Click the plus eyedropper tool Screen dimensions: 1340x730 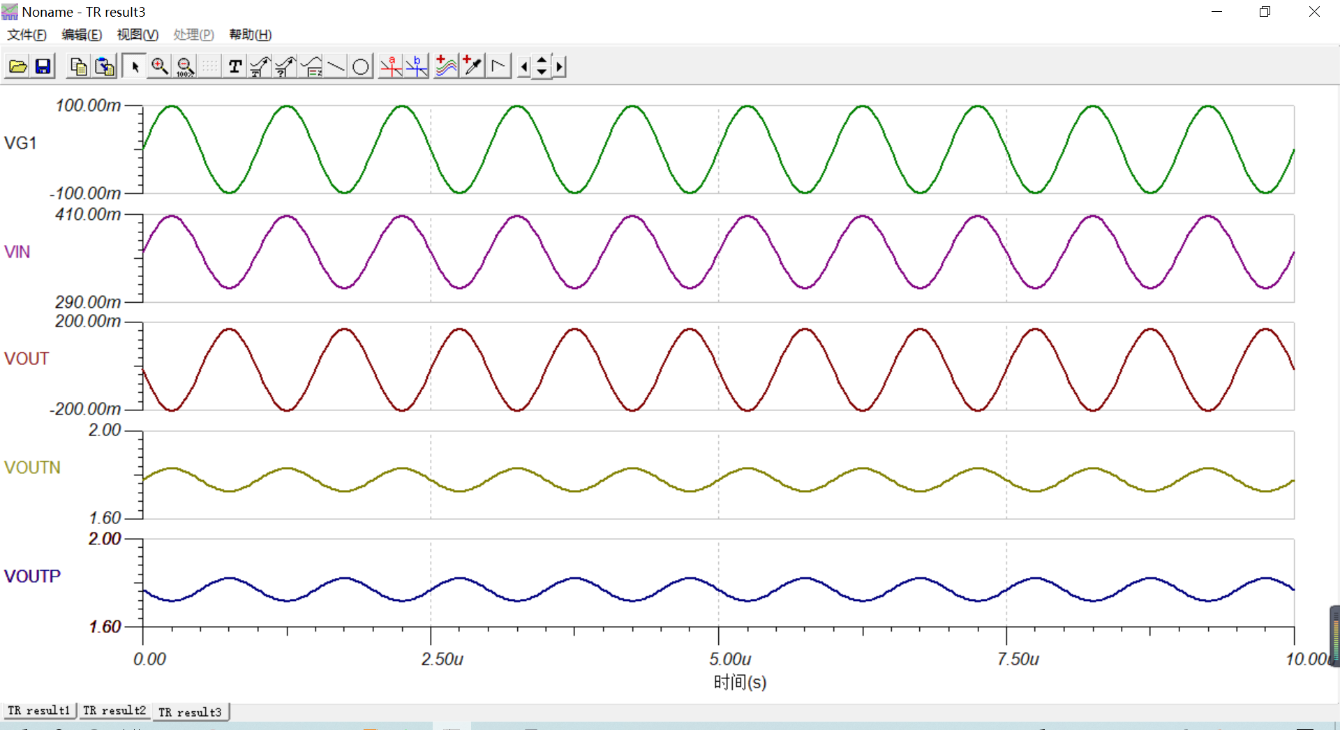[x=472, y=67]
